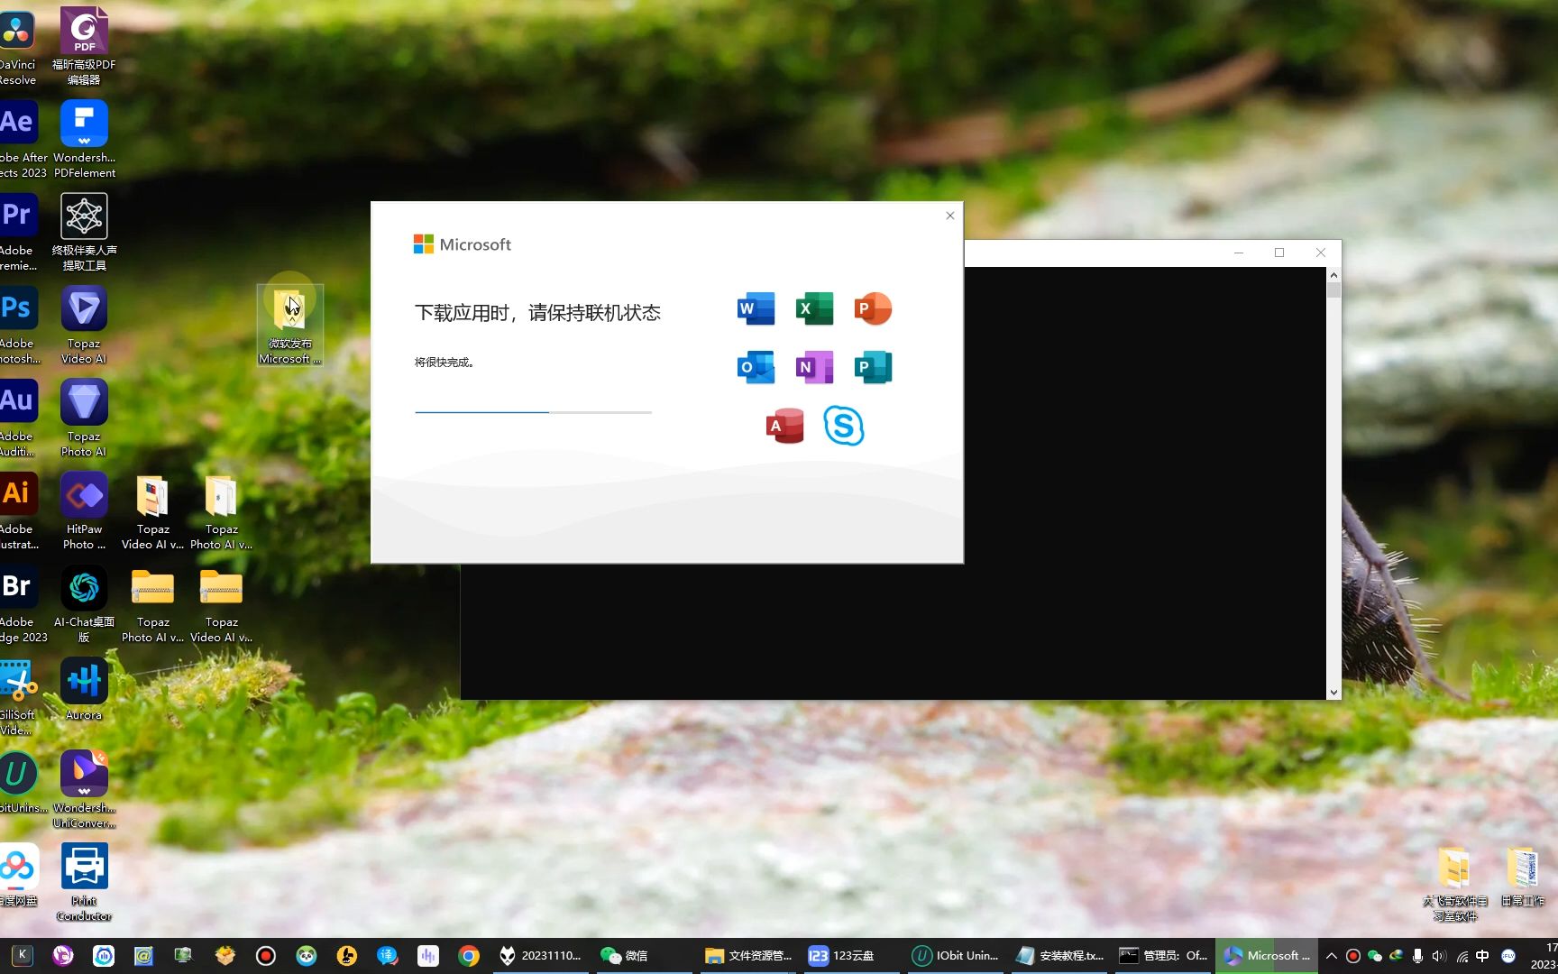Toggle the 中 input method indicator
This screenshot has width=1558, height=974.
(x=1483, y=956)
